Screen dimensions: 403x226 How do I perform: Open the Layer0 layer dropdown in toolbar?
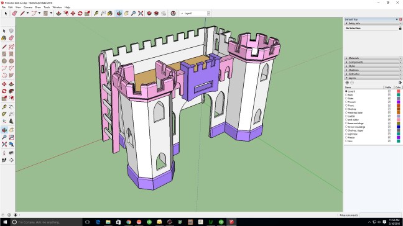(x=208, y=13)
